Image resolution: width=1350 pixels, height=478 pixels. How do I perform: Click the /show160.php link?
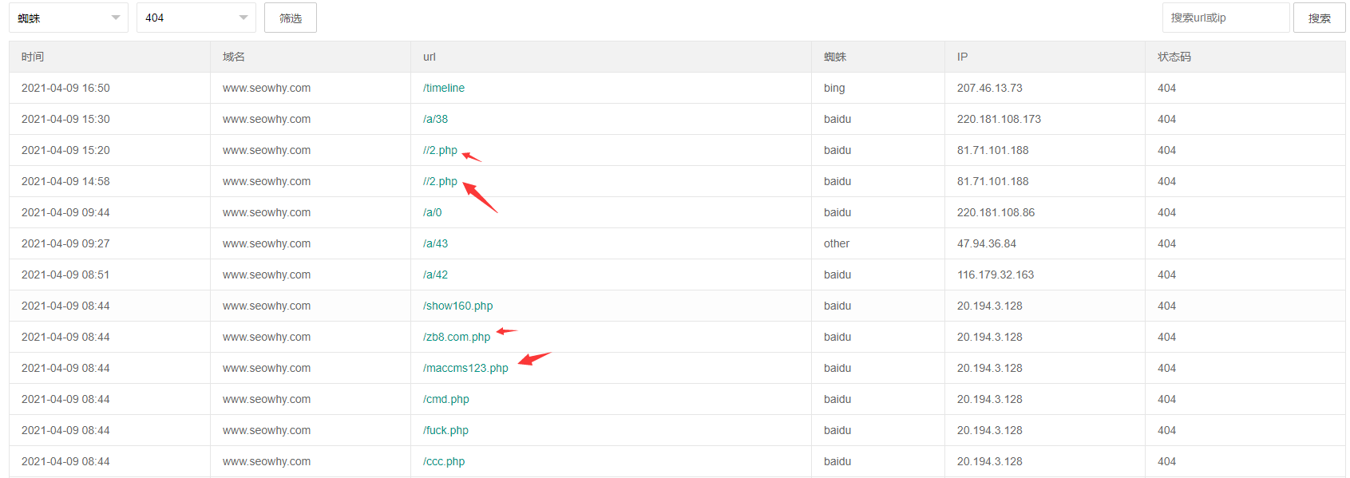pos(457,306)
